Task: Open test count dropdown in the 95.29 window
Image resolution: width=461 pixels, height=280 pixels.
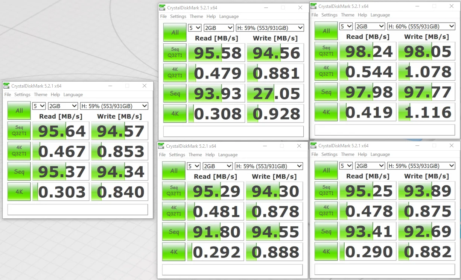Action: tap(194, 166)
